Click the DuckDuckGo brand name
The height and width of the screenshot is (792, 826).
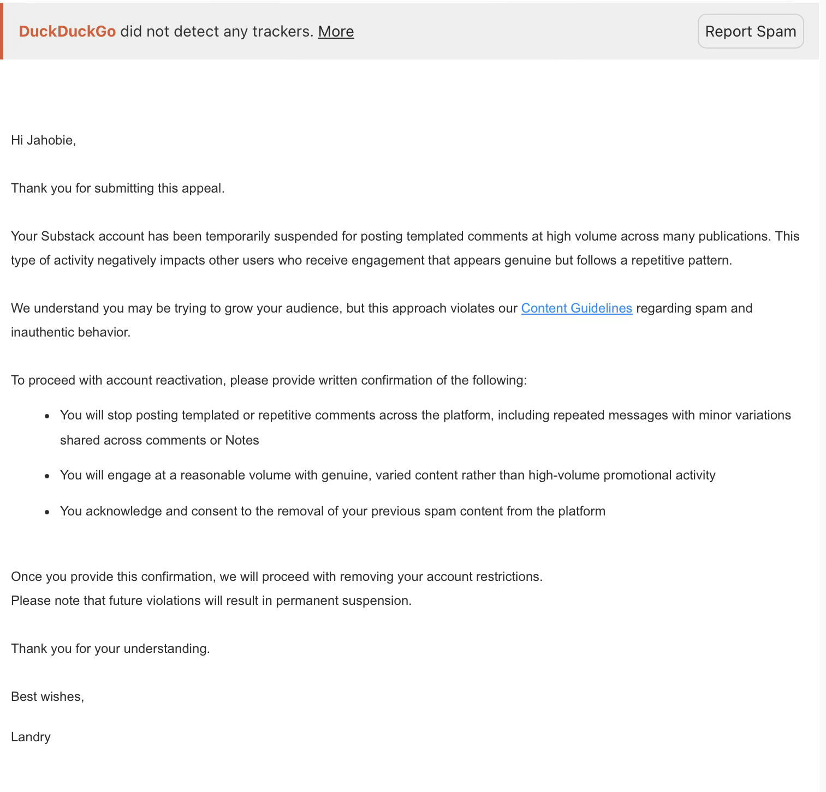tap(67, 32)
